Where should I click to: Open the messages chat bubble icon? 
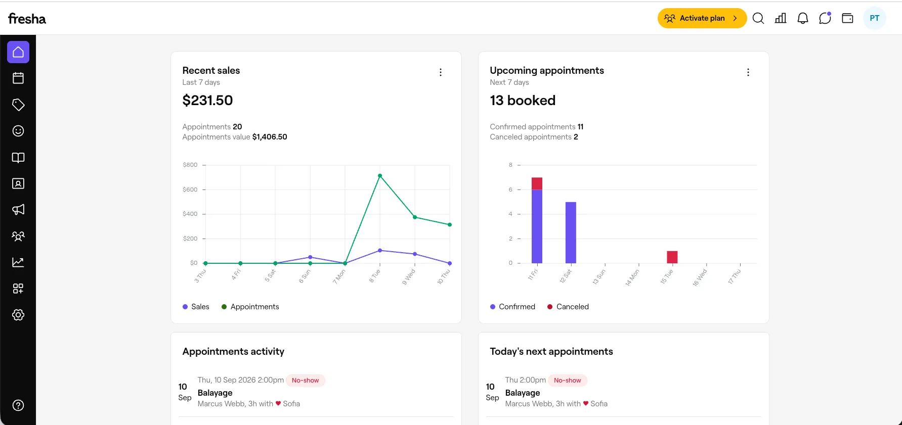pyautogui.click(x=825, y=18)
